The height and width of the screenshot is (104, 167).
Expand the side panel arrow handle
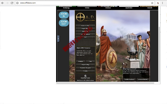point(58,39)
